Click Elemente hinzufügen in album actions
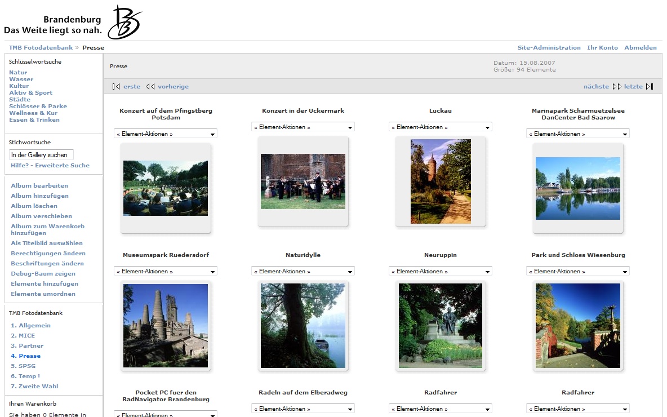 pos(45,284)
